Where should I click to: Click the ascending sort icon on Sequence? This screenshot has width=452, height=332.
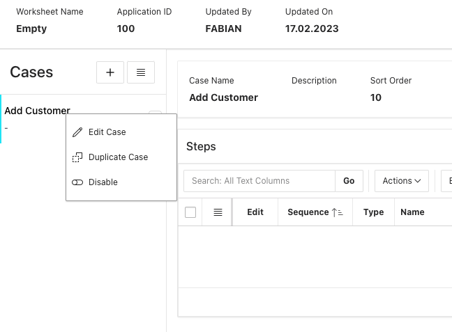click(x=338, y=212)
